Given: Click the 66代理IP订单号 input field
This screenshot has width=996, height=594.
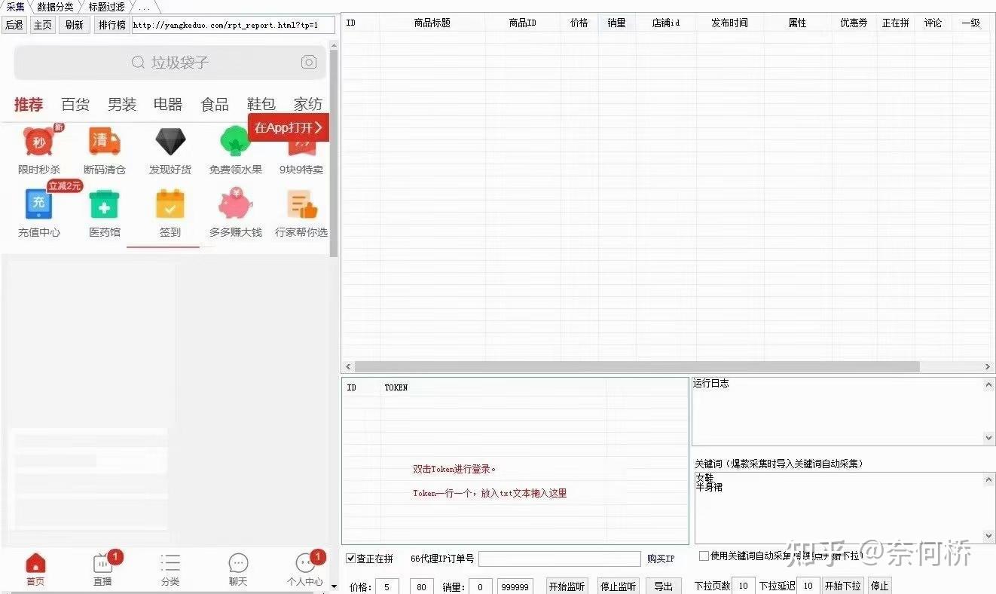Looking at the screenshot, I should pyautogui.click(x=559, y=559).
